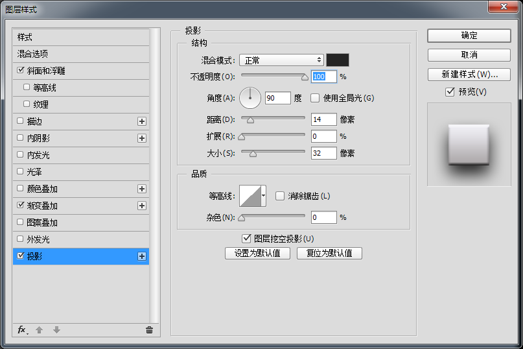Open the 斜面和浮雕 settings row

click(81, 71)
